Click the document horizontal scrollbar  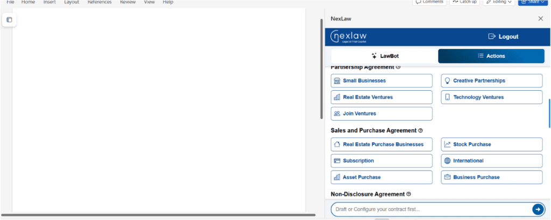(158, 215)
